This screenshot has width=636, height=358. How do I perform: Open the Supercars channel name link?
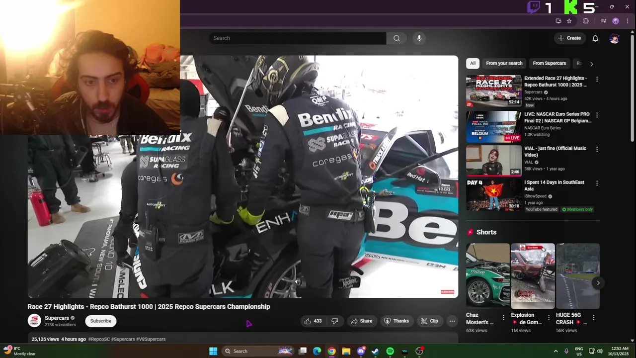point(57,318)
